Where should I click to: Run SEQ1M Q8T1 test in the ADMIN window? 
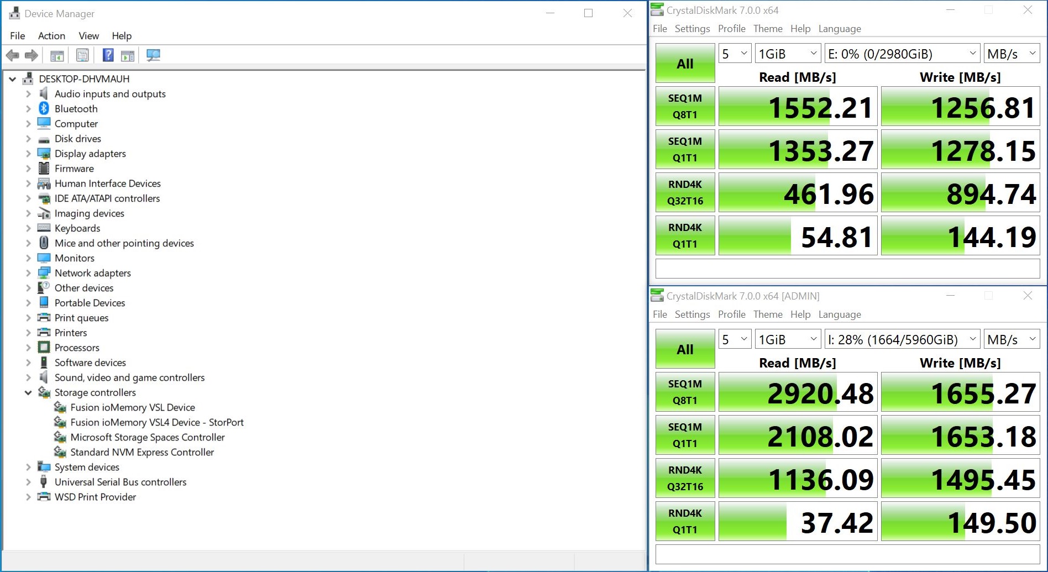pos(685,392)
